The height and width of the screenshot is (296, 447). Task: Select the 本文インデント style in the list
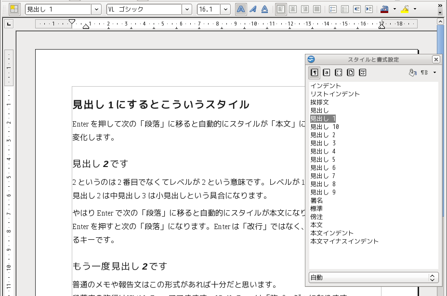(x=332, y=233)
